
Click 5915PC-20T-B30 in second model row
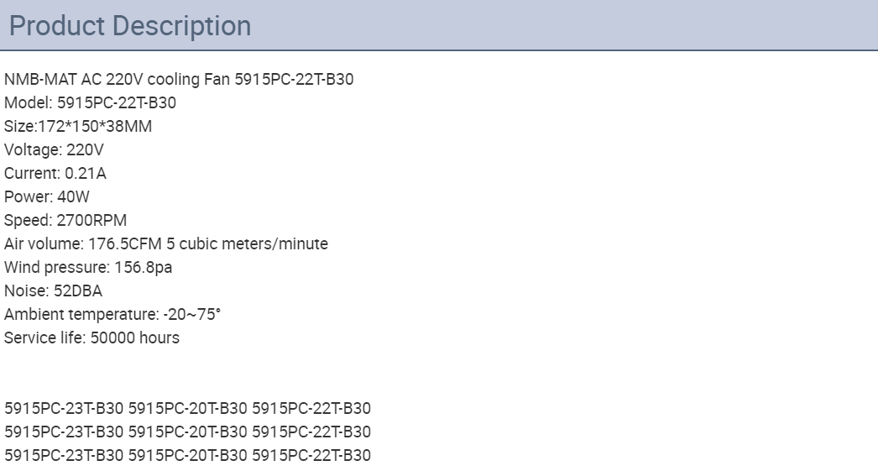pos(187,432)
